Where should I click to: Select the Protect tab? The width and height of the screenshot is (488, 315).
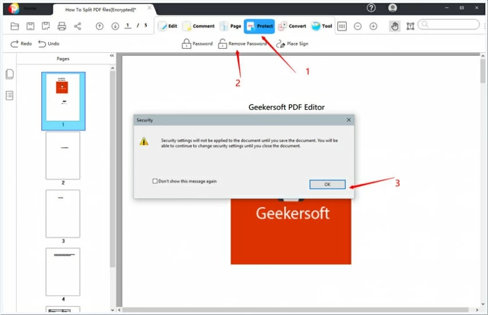[259, 26]
